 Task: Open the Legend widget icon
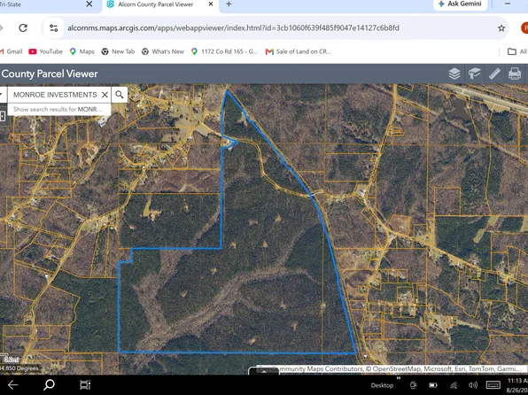click(x=474, y=74)
